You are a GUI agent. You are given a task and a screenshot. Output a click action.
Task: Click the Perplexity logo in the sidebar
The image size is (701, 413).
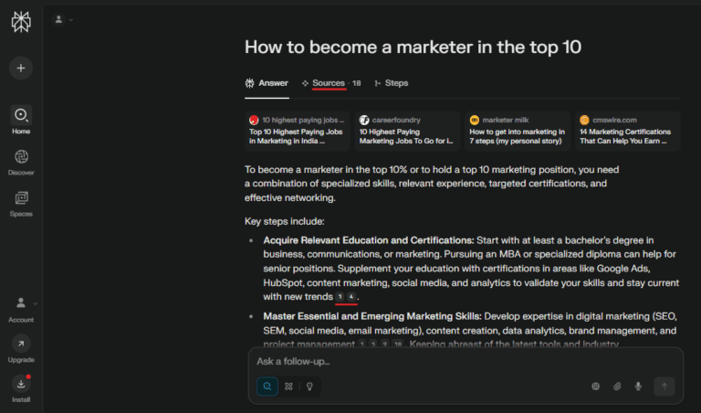point(21,22)
